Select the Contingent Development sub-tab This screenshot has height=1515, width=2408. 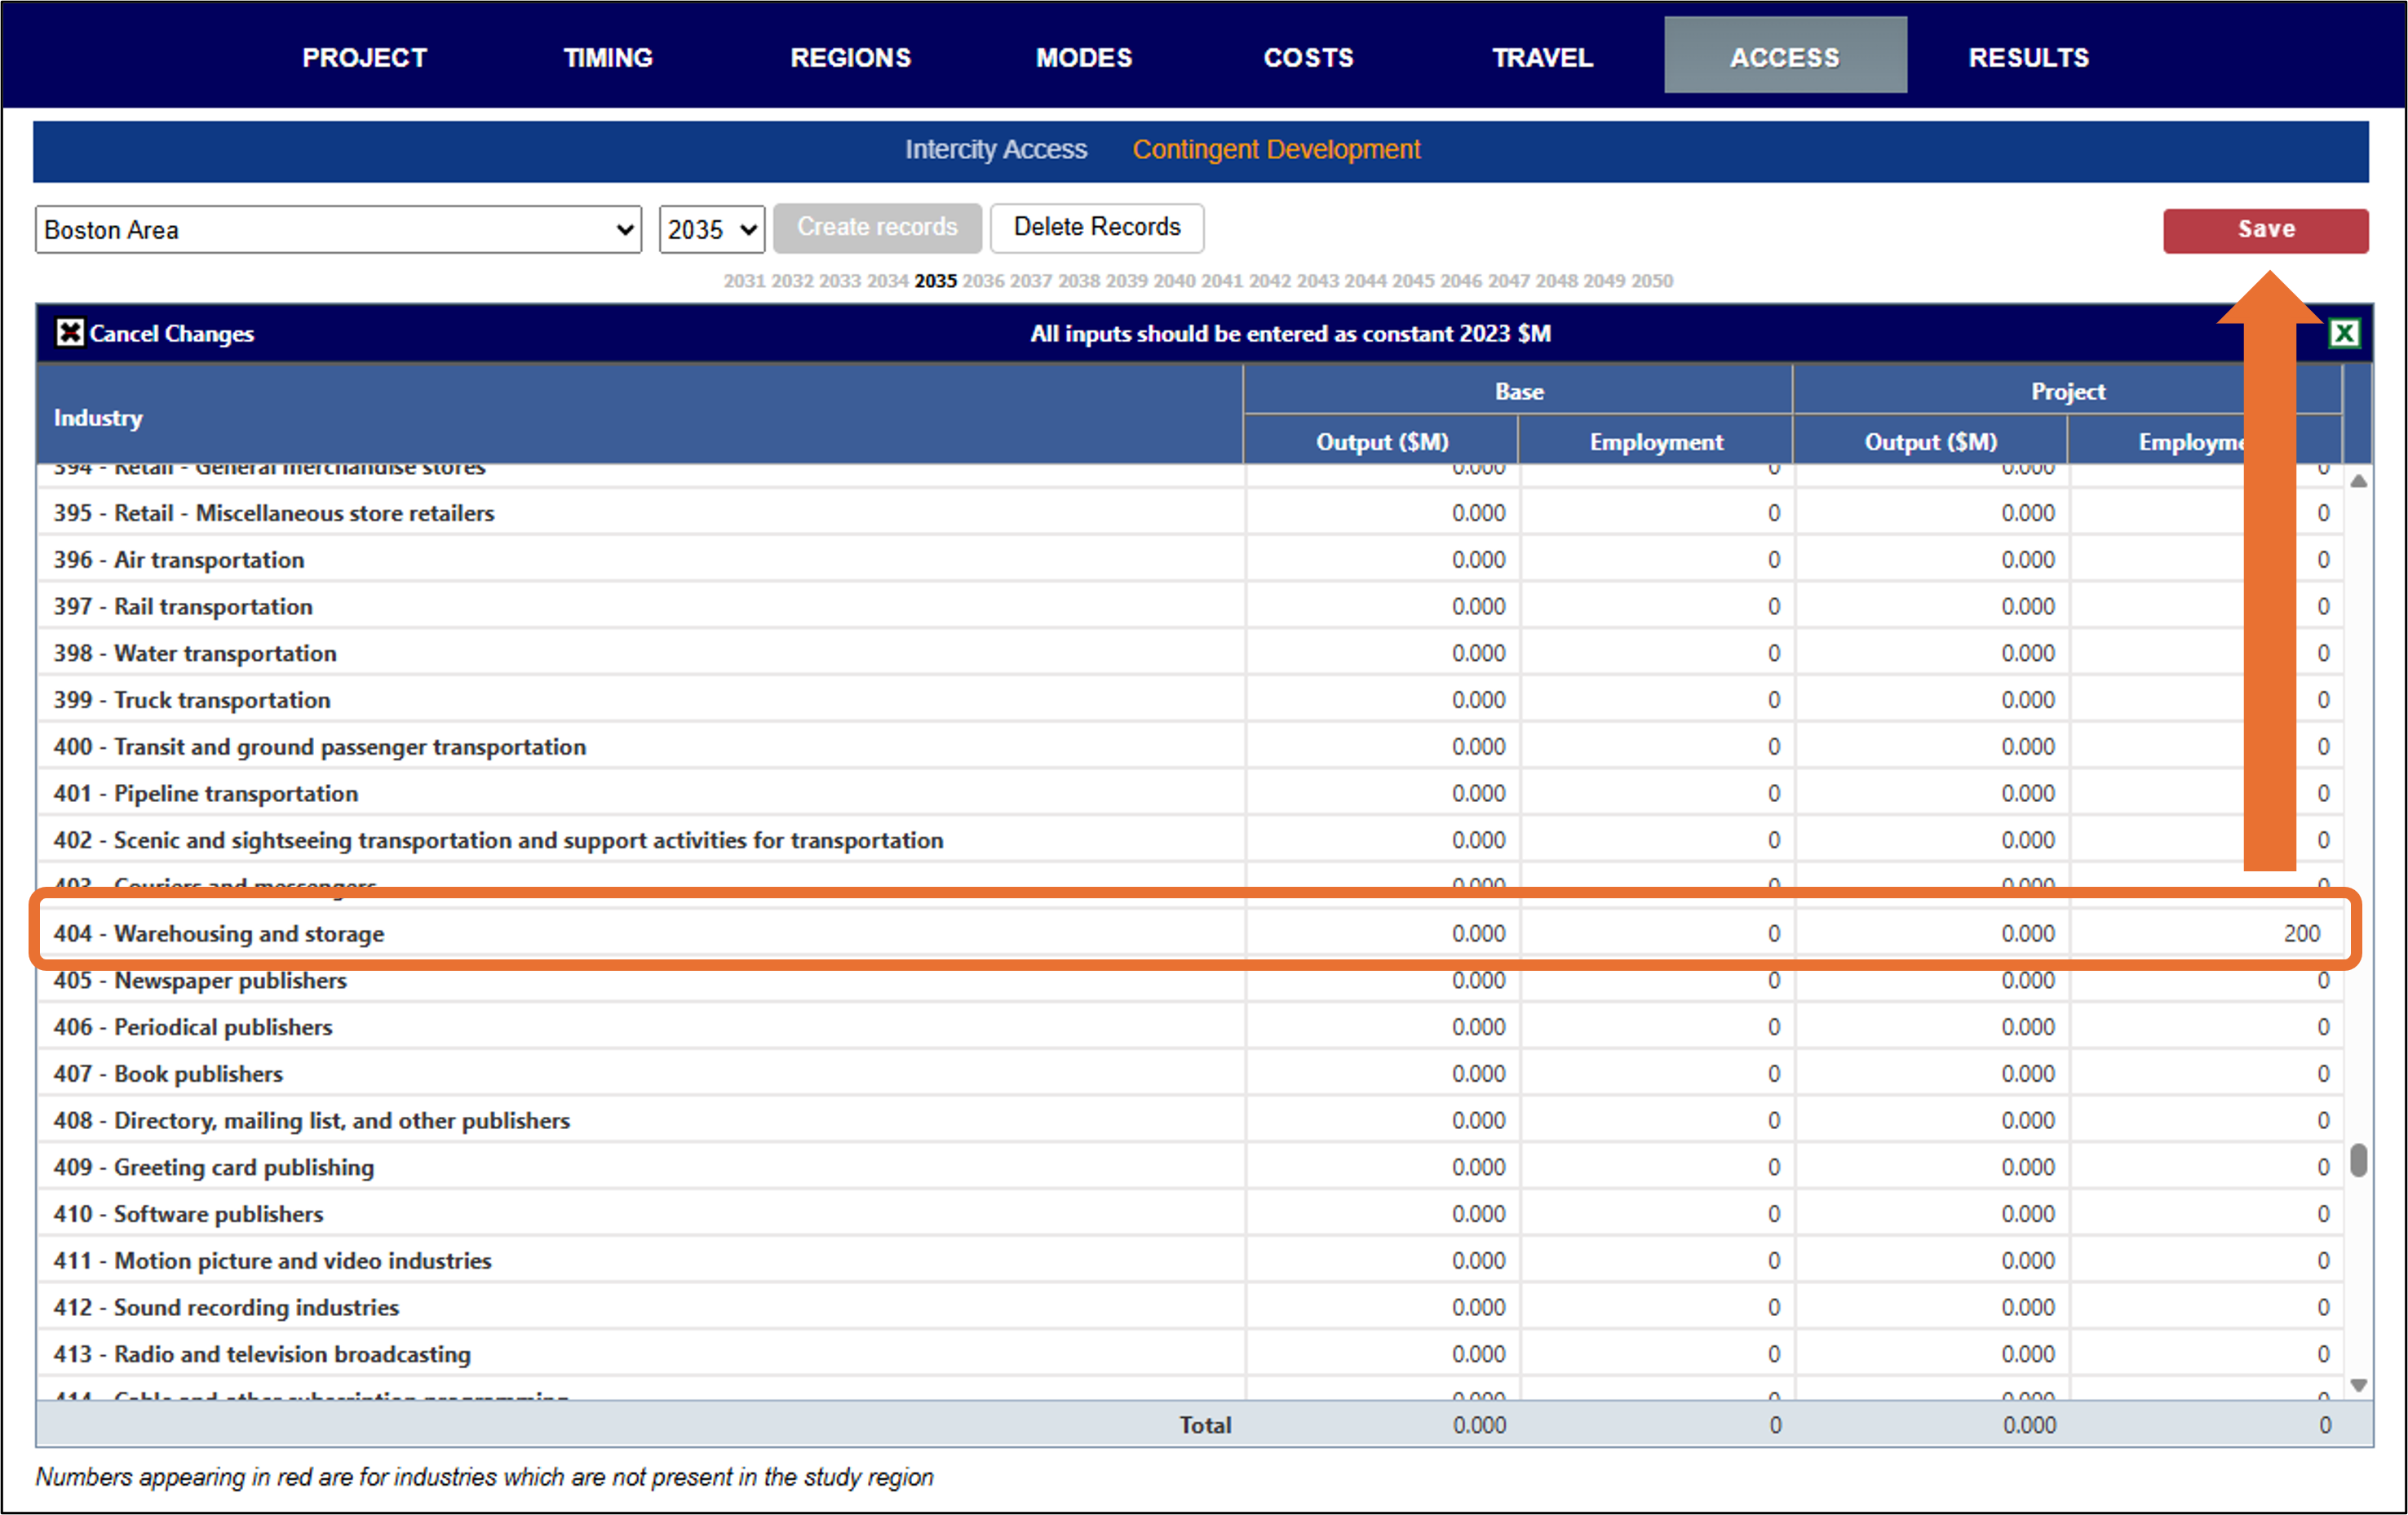coord(1275,150)
